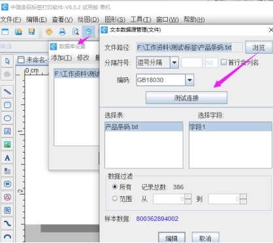The height and width of the screenshot is (243, 273).
Task: Select the pointer selection tool
Action: (7, 61)
